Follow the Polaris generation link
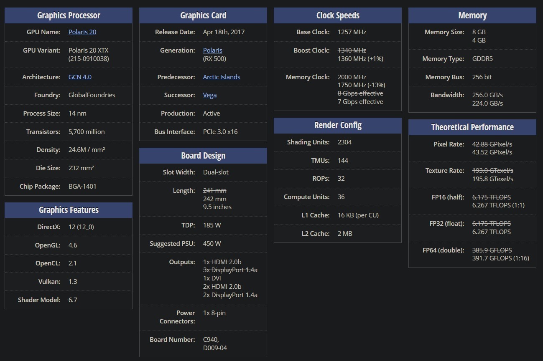 213,50
